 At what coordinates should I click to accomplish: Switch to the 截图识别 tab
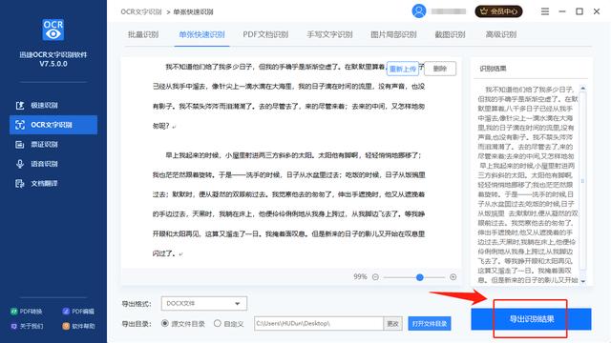click(x=450, y=34)
